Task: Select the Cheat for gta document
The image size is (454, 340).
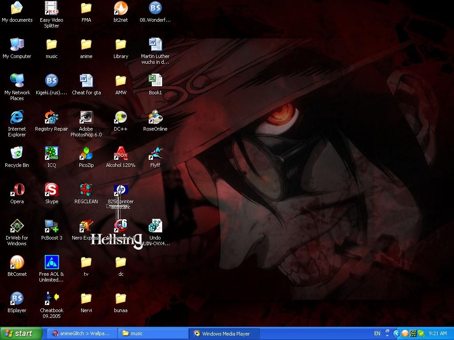Action: pos(86,81)
